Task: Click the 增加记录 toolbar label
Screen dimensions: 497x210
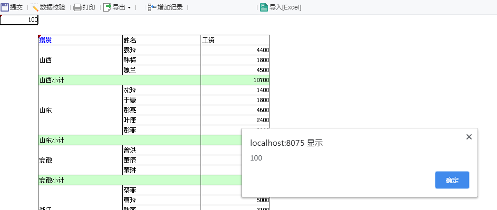Action: coord(170,7)
